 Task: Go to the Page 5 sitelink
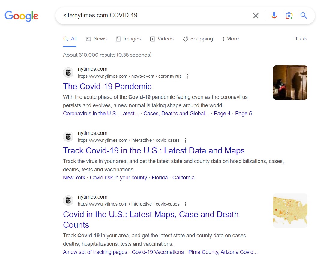(x=244, y=114)
